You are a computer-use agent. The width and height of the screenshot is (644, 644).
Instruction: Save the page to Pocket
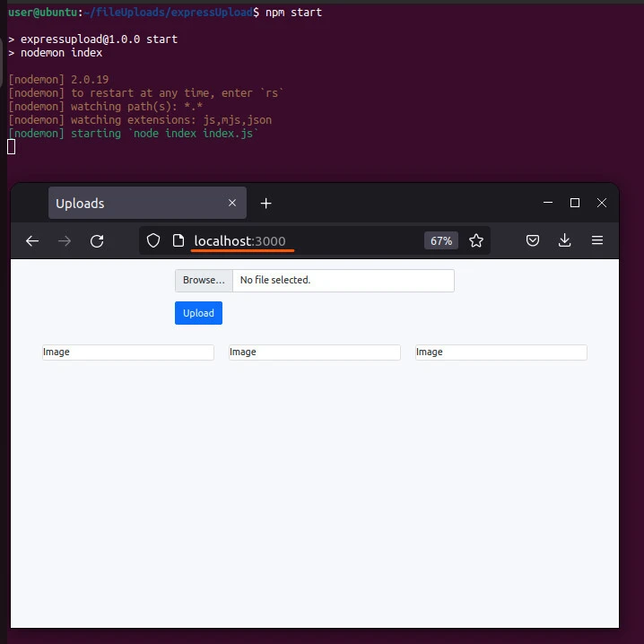coord(533,240)
